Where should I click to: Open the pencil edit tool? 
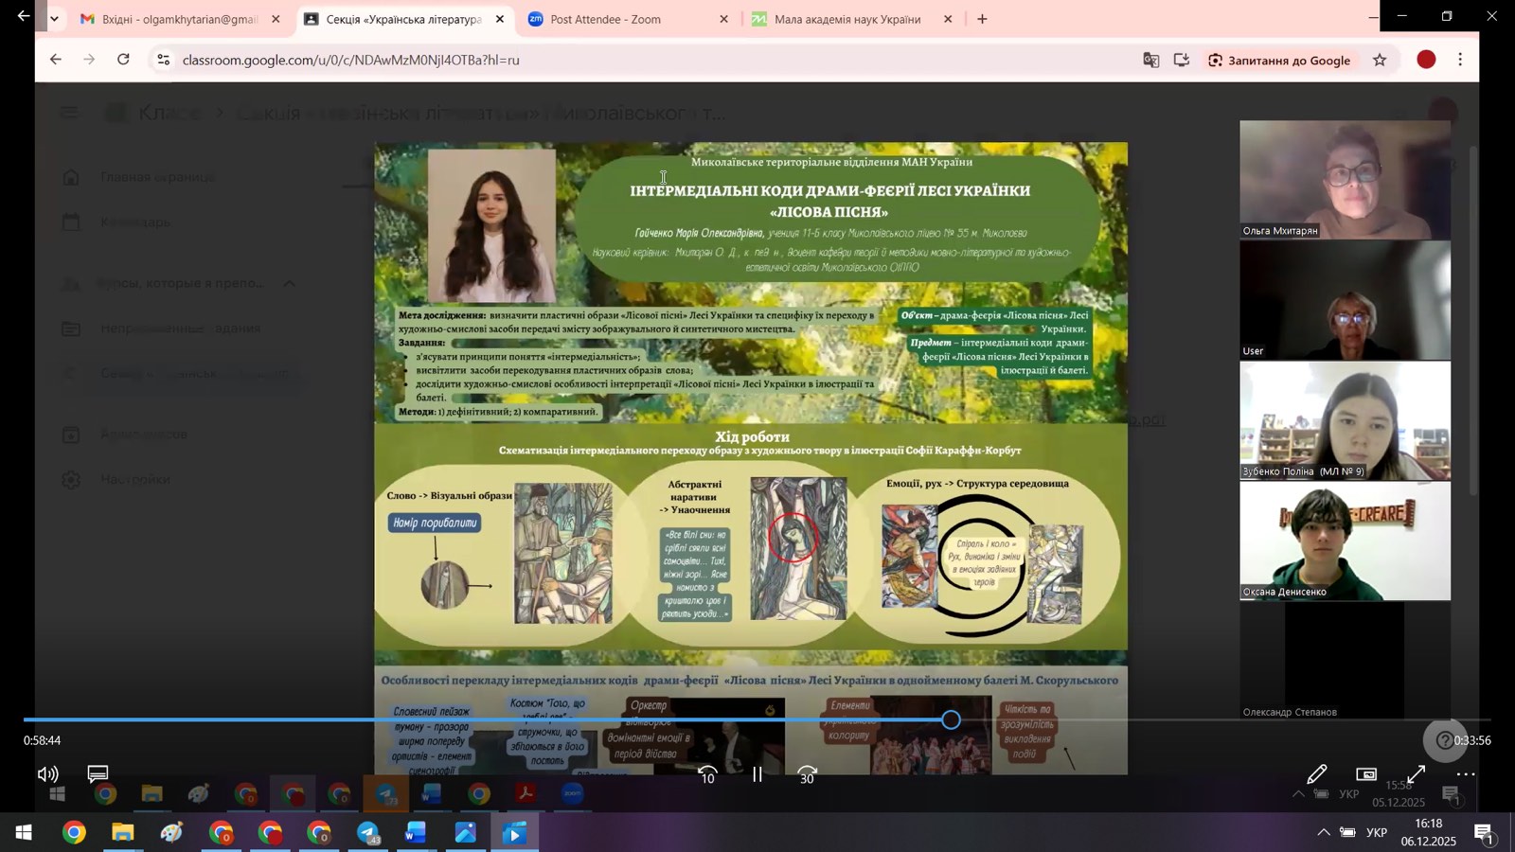tap(1316, 774)
